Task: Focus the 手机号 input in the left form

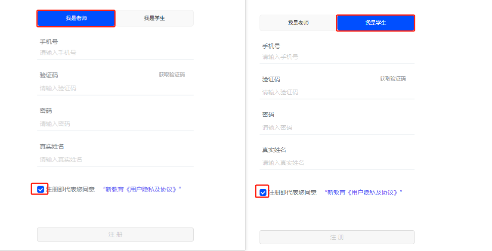Action: (x=115, y=53)
